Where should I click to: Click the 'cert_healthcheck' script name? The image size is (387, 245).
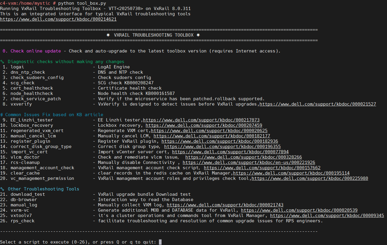(32, 88)
